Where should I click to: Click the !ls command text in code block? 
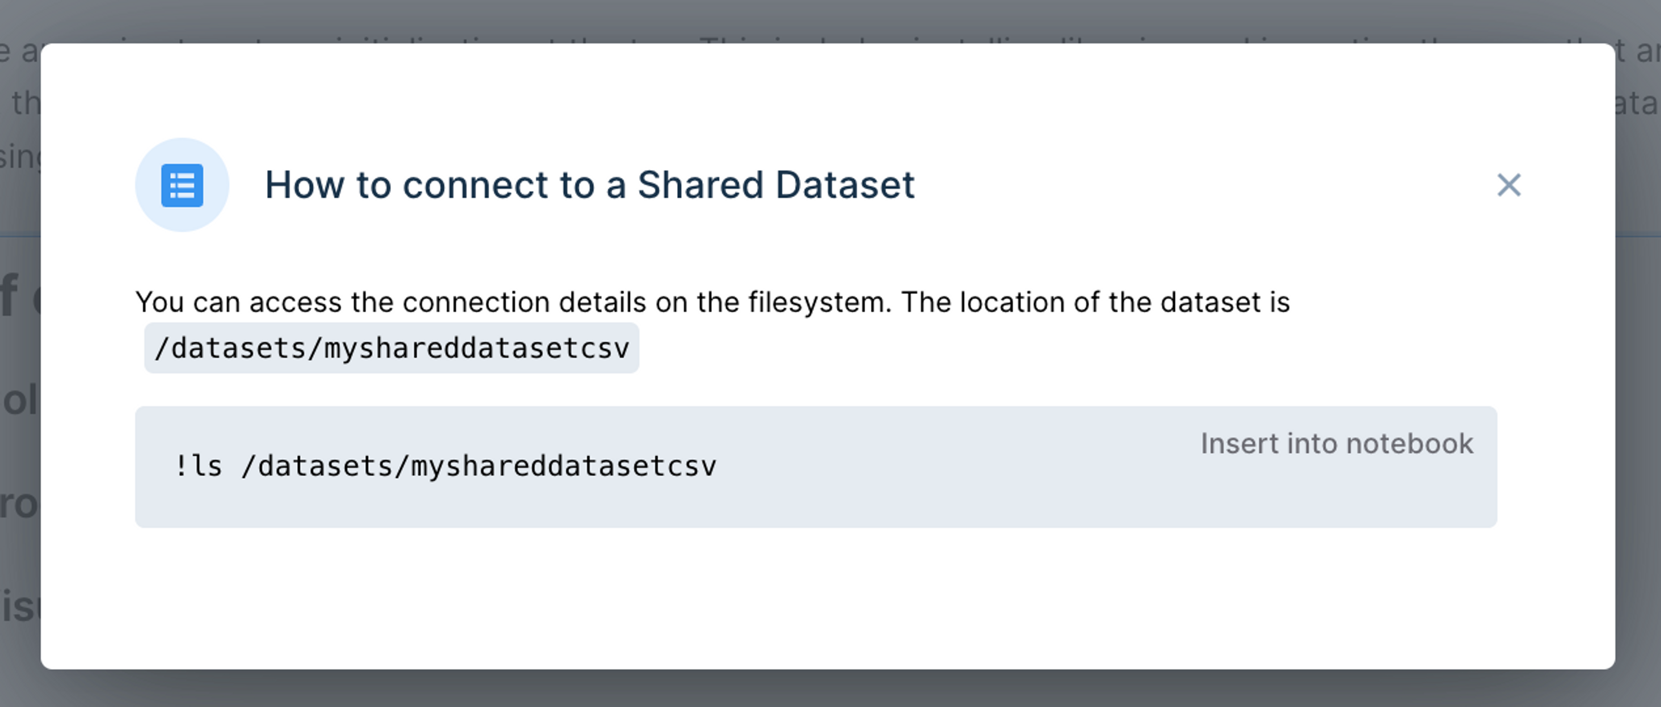click(445, 466)
